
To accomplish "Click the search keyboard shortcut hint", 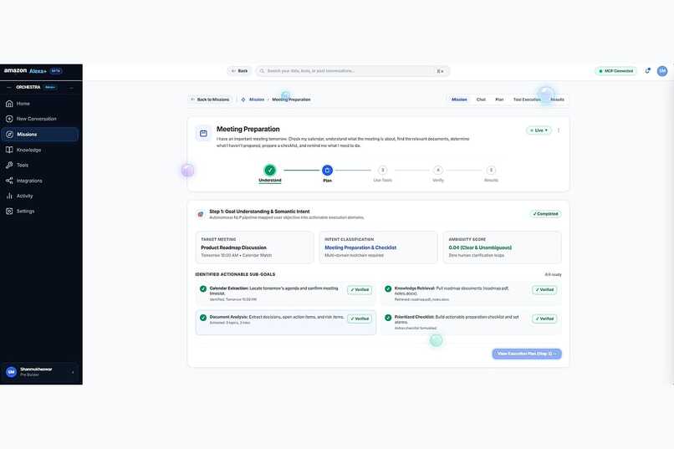I will pos(440,71).
